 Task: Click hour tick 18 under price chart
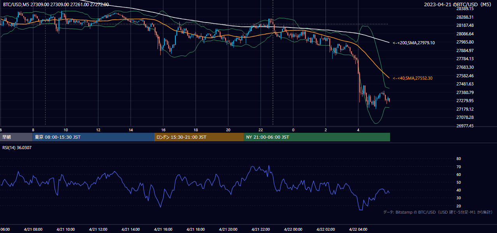click(x=196, y=130)
